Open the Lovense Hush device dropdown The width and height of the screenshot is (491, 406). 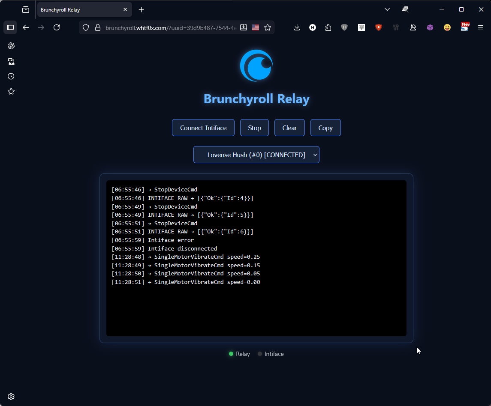[x=256, y=155]
